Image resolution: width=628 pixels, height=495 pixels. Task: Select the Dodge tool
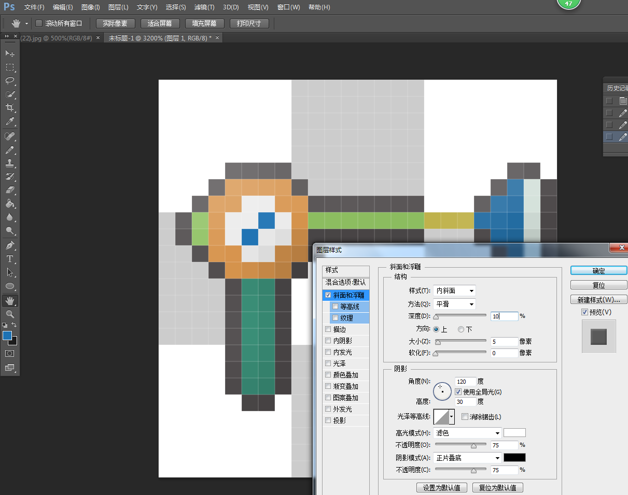(x=10, y=230)
